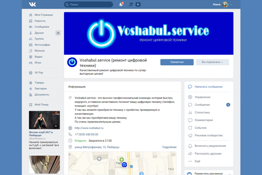Open Видео menu label

pyautogui.click(x=38, y=57)
